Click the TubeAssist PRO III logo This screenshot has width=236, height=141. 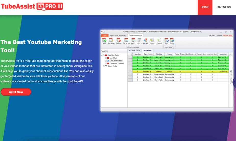pos(32,6)
